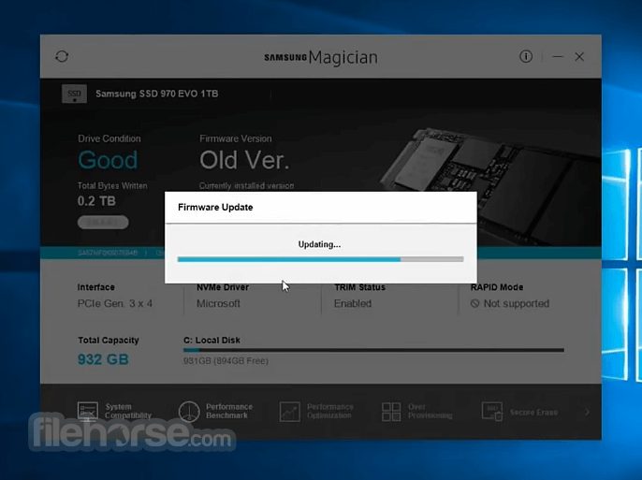
Task: Minimize the Samsung Magician window
Action: pyautogui.click(x=557, y=56)
